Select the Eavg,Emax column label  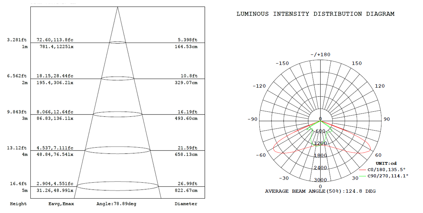tap(60, 204)
